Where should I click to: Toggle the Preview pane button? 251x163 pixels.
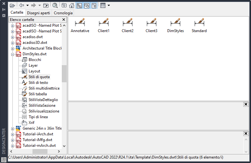click(x=87, y=6)
